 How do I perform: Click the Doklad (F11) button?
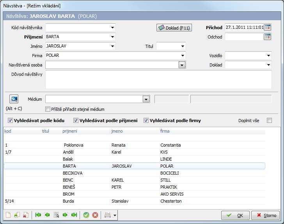(174, 28)
